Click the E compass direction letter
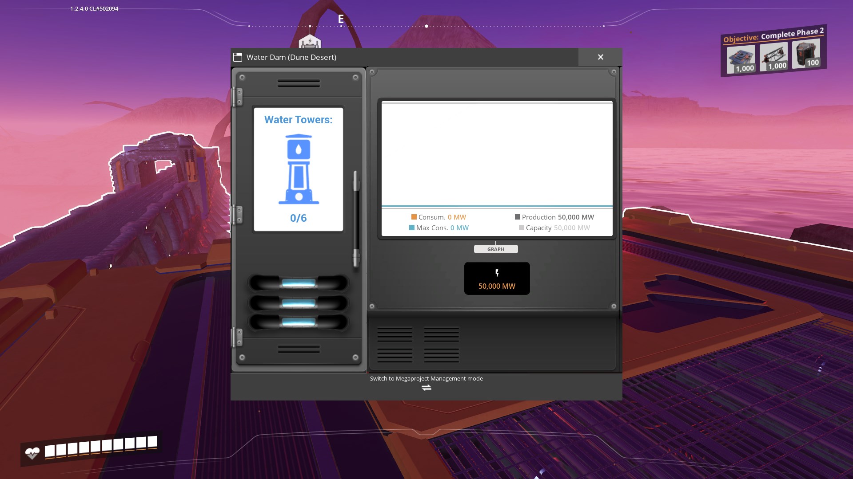 click(x=341, y=19)
